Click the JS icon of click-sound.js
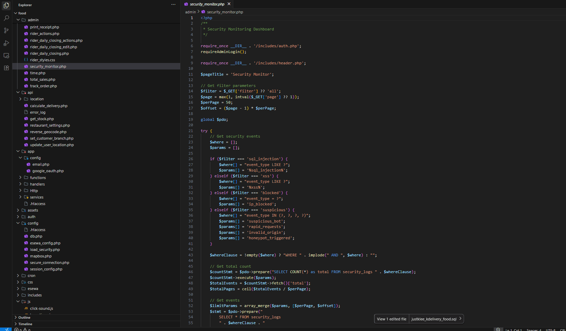This screenshot has width=566, height=331. click(x=26, y=308)
